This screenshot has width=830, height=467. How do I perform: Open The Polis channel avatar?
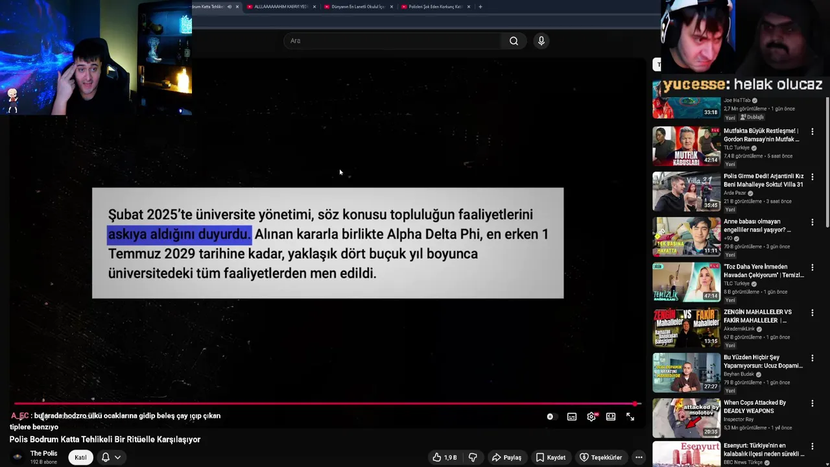[x=18, y=457]
